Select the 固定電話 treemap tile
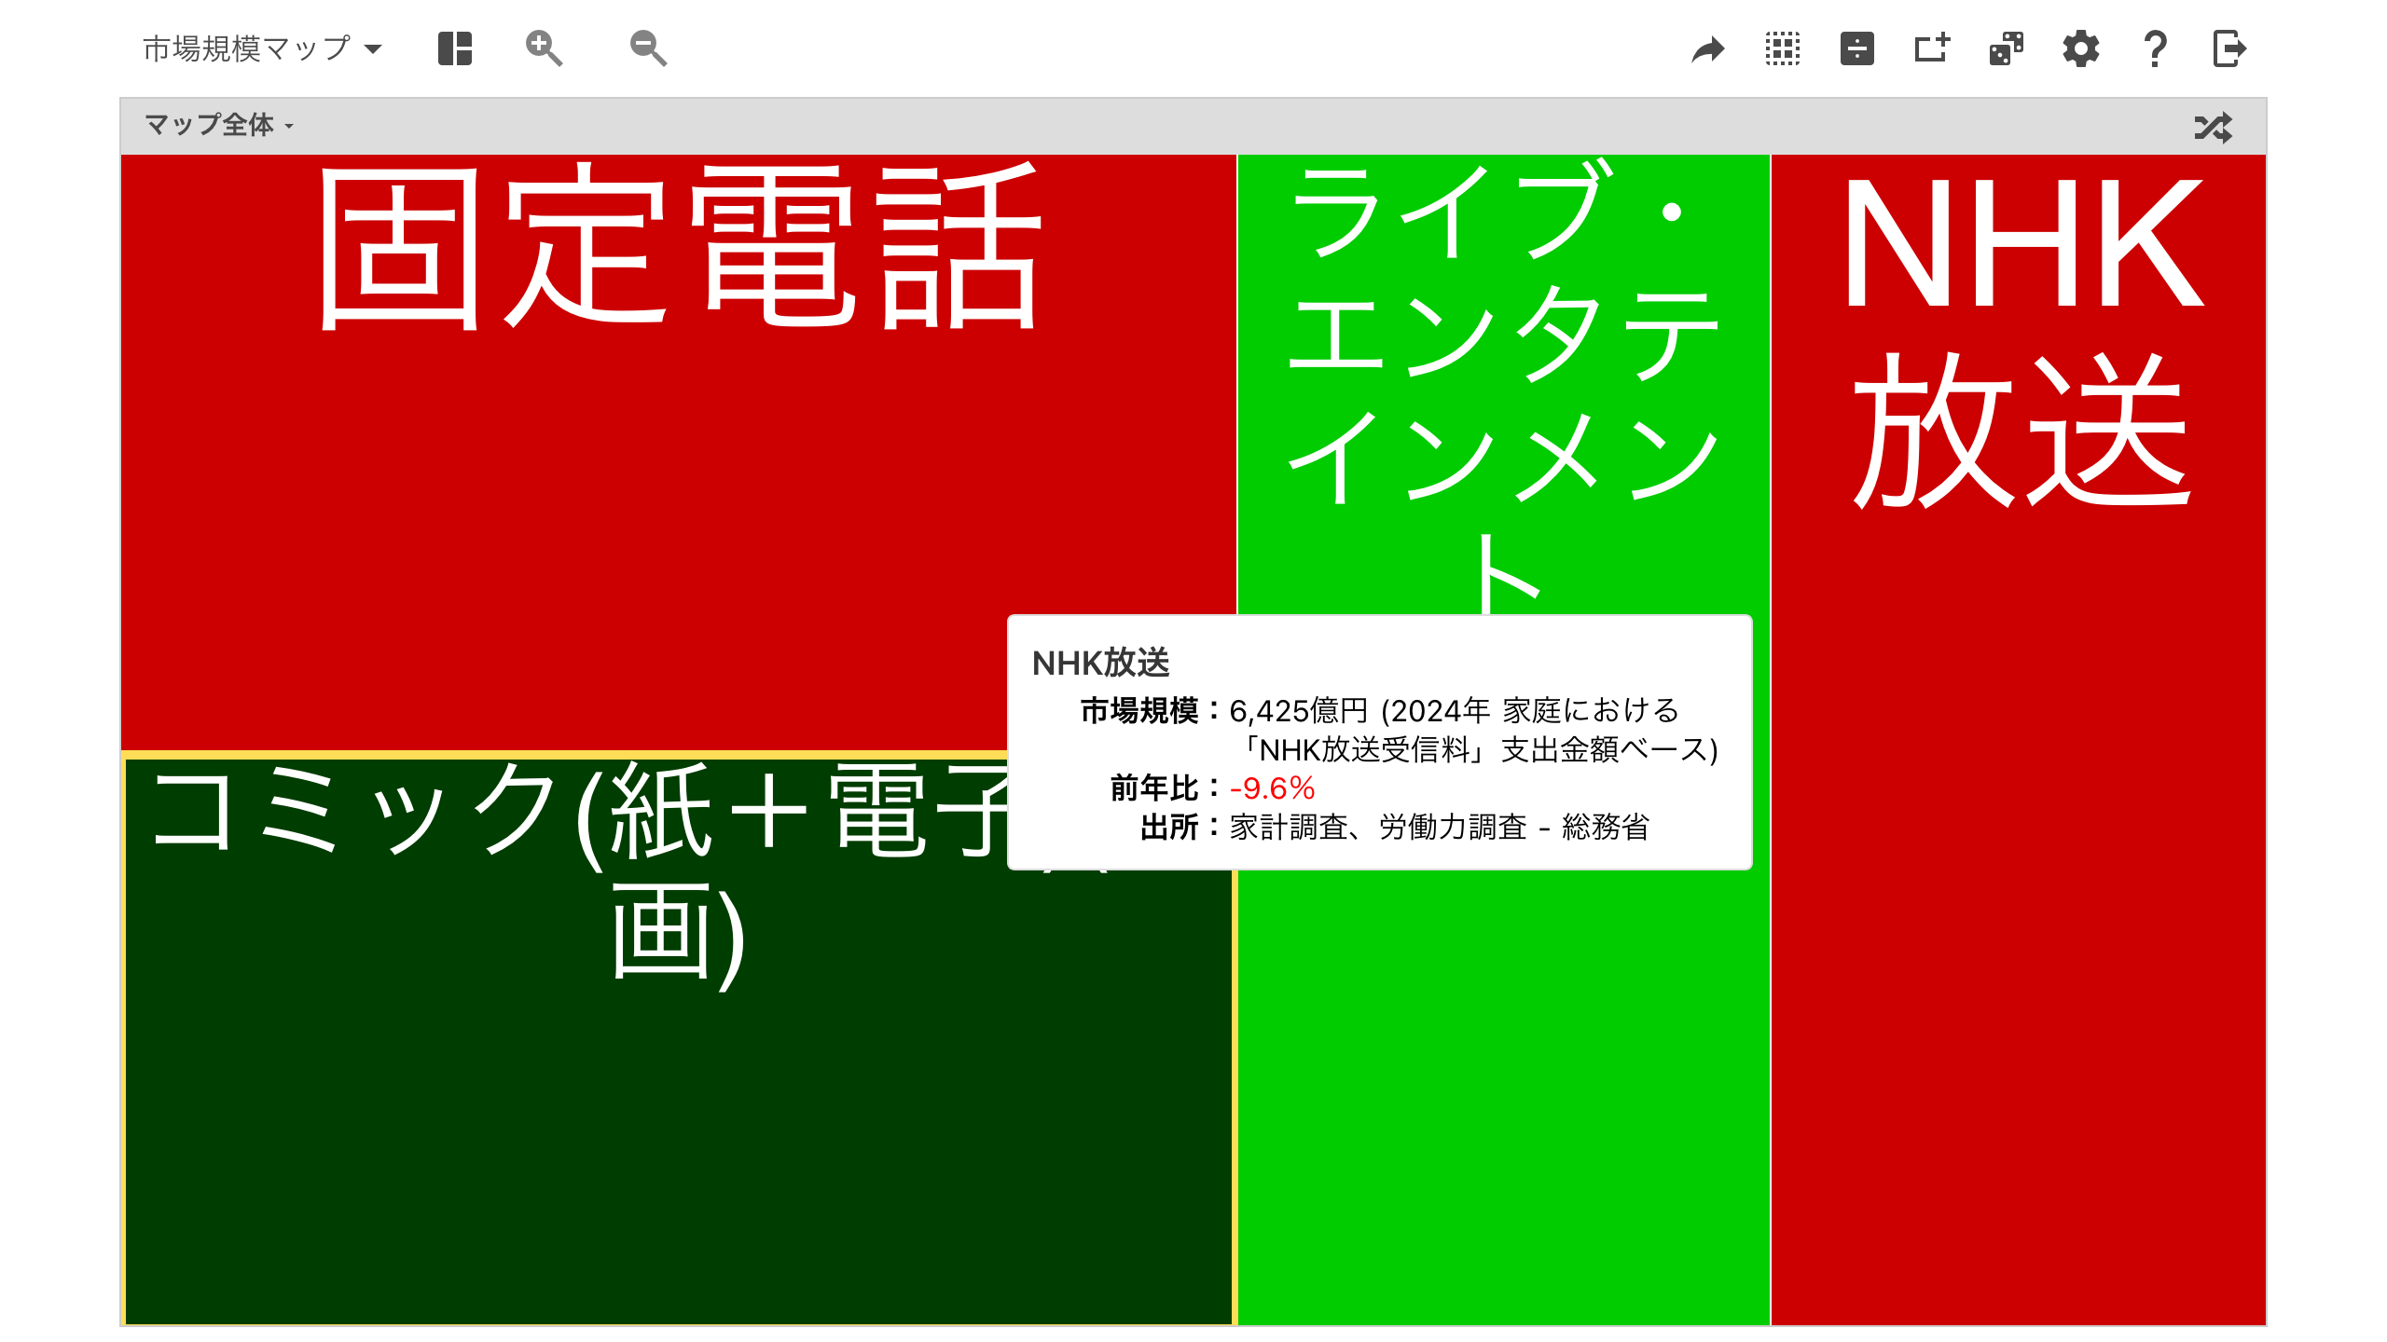 click(x=678, y=452)
